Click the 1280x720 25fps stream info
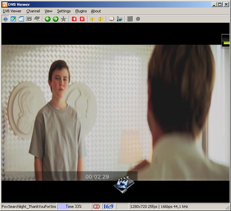The width and height of the screenshot is (231, 211). [x=159, y=207]
